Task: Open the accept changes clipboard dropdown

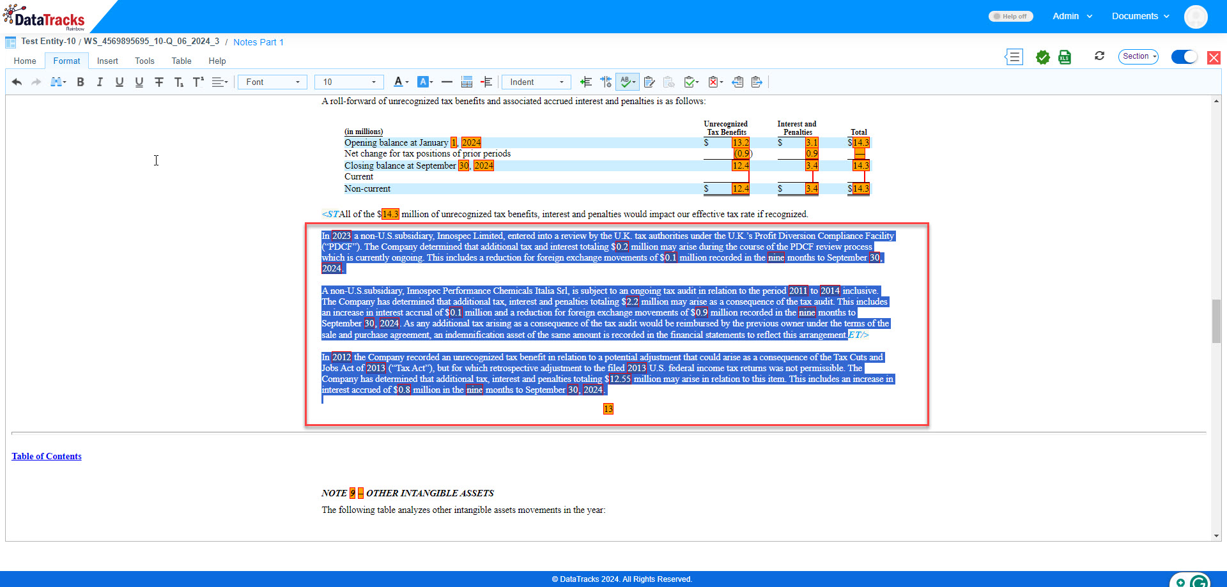Action: [x=691, y=82]
